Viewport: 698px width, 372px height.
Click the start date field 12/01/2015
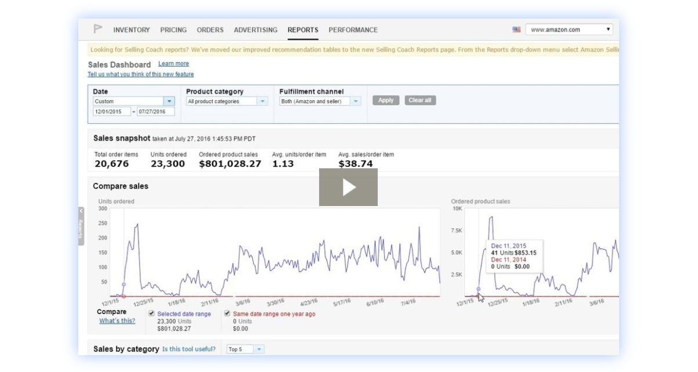[111, 111]
